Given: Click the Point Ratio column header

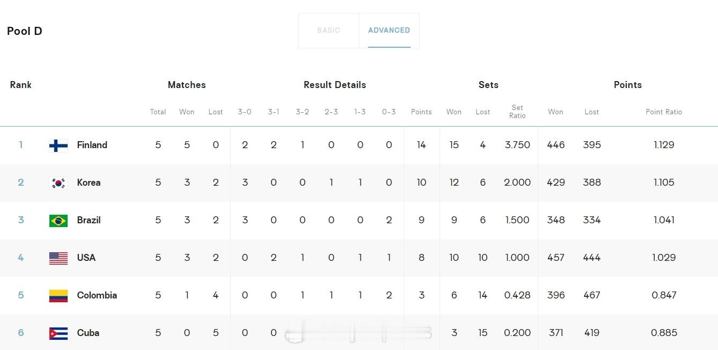Looking at the screenshot, I should point(664,112).
